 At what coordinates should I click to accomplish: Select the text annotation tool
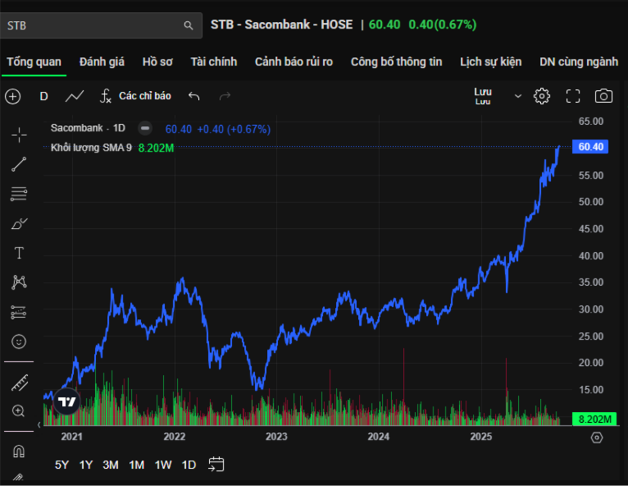point(19,253)
